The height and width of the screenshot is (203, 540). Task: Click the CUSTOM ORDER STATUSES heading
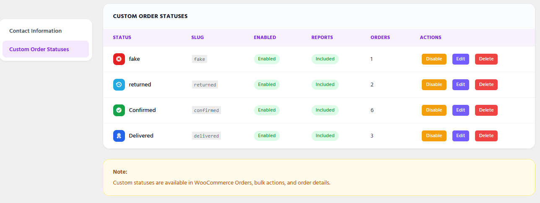(150, 16)
